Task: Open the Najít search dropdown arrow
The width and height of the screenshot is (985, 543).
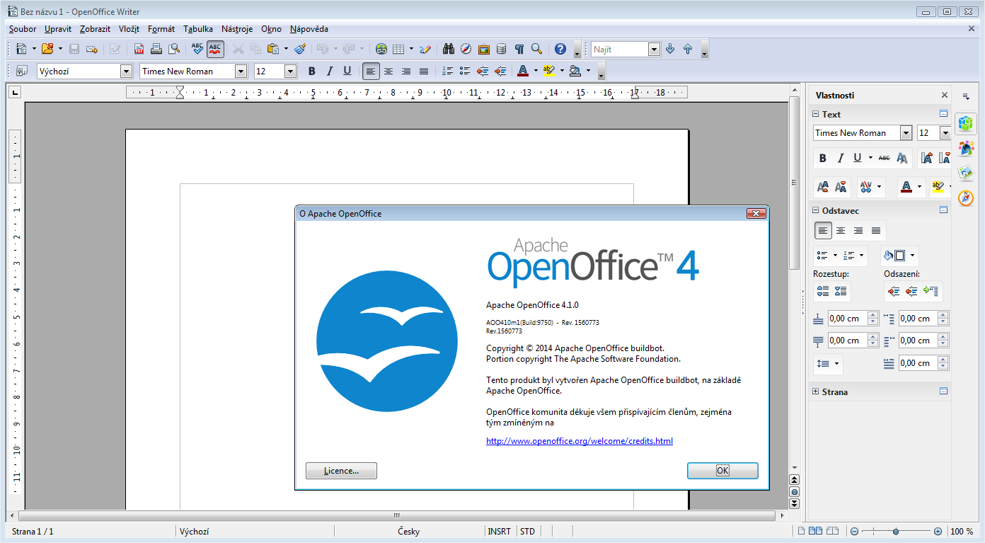Action: [654, 49]
